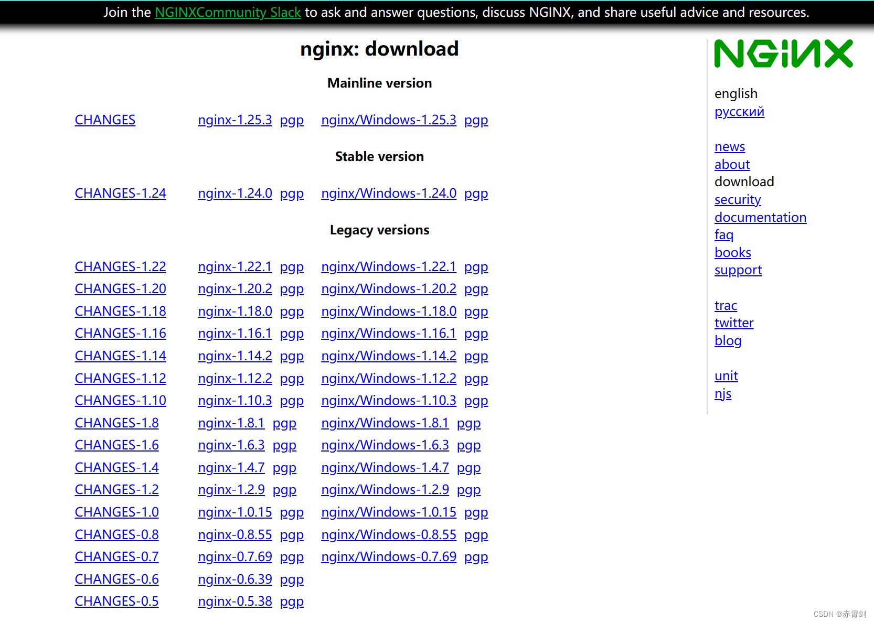Open the NGINXCommunity Slack link
This screenshot has height=623, width=874.
(227, 12)
